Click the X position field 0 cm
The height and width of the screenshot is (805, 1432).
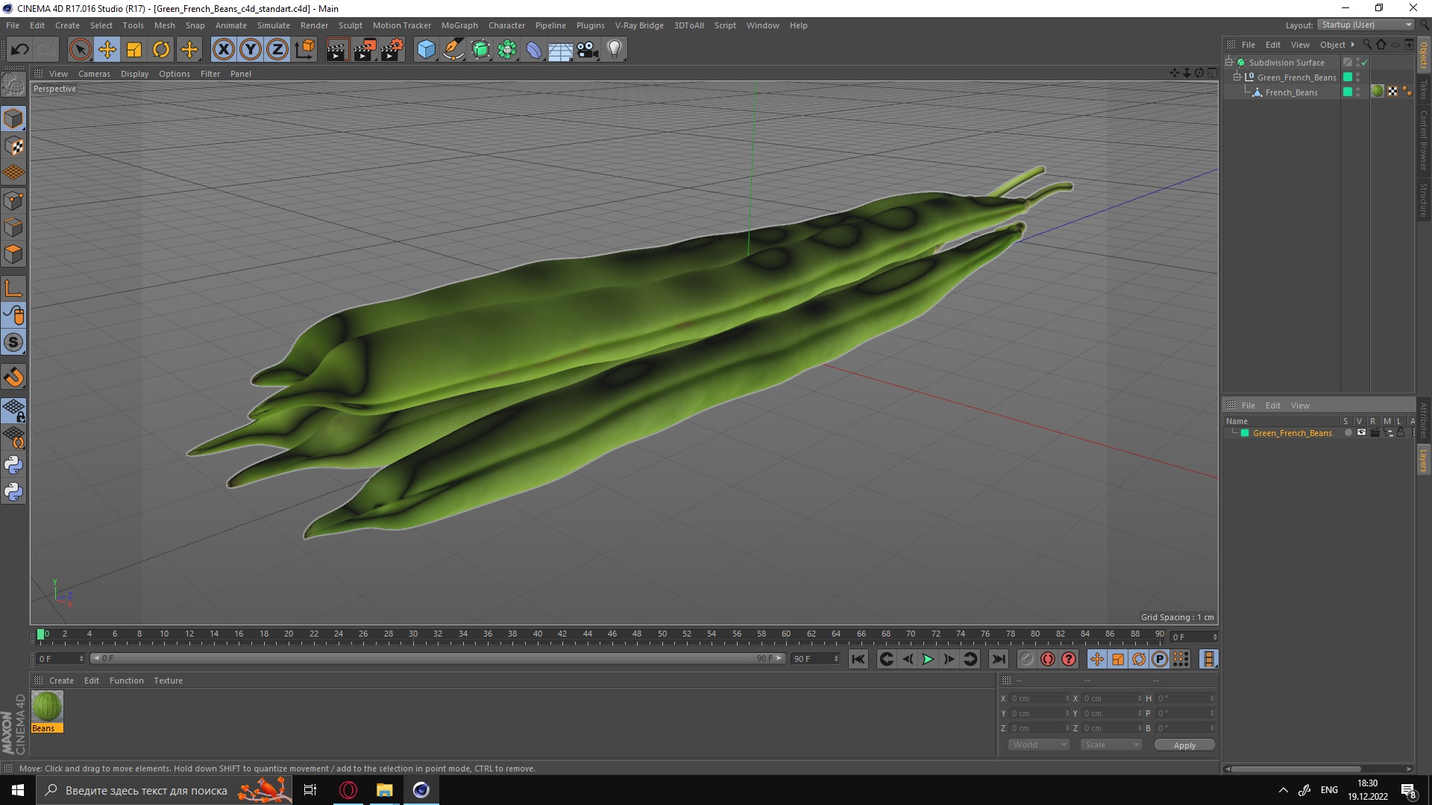point(1039,698)
